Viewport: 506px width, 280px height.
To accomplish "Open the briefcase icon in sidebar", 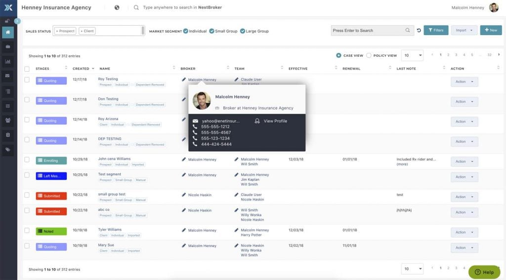I will (8, 47).
